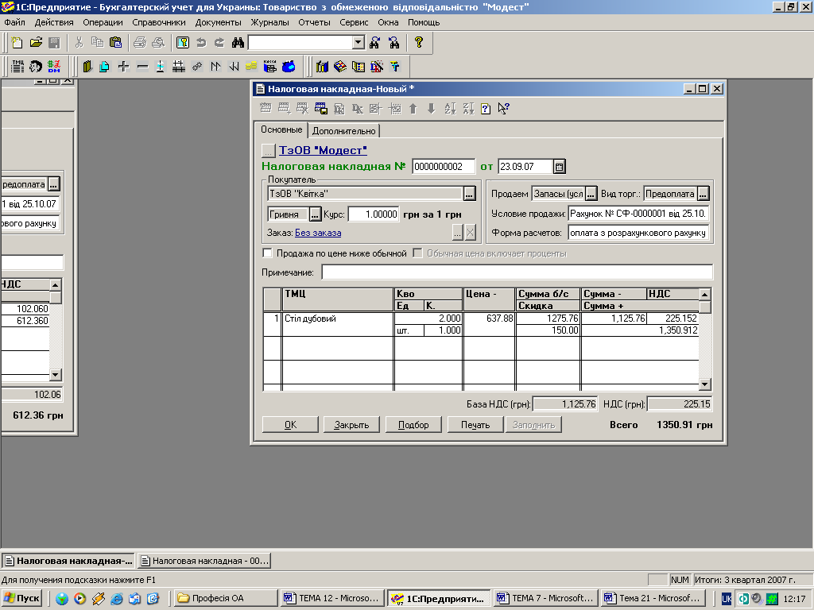The width and height of the screenshot is (814, 610).
Task: Click the contractor face icon
Action: [36, 67]
